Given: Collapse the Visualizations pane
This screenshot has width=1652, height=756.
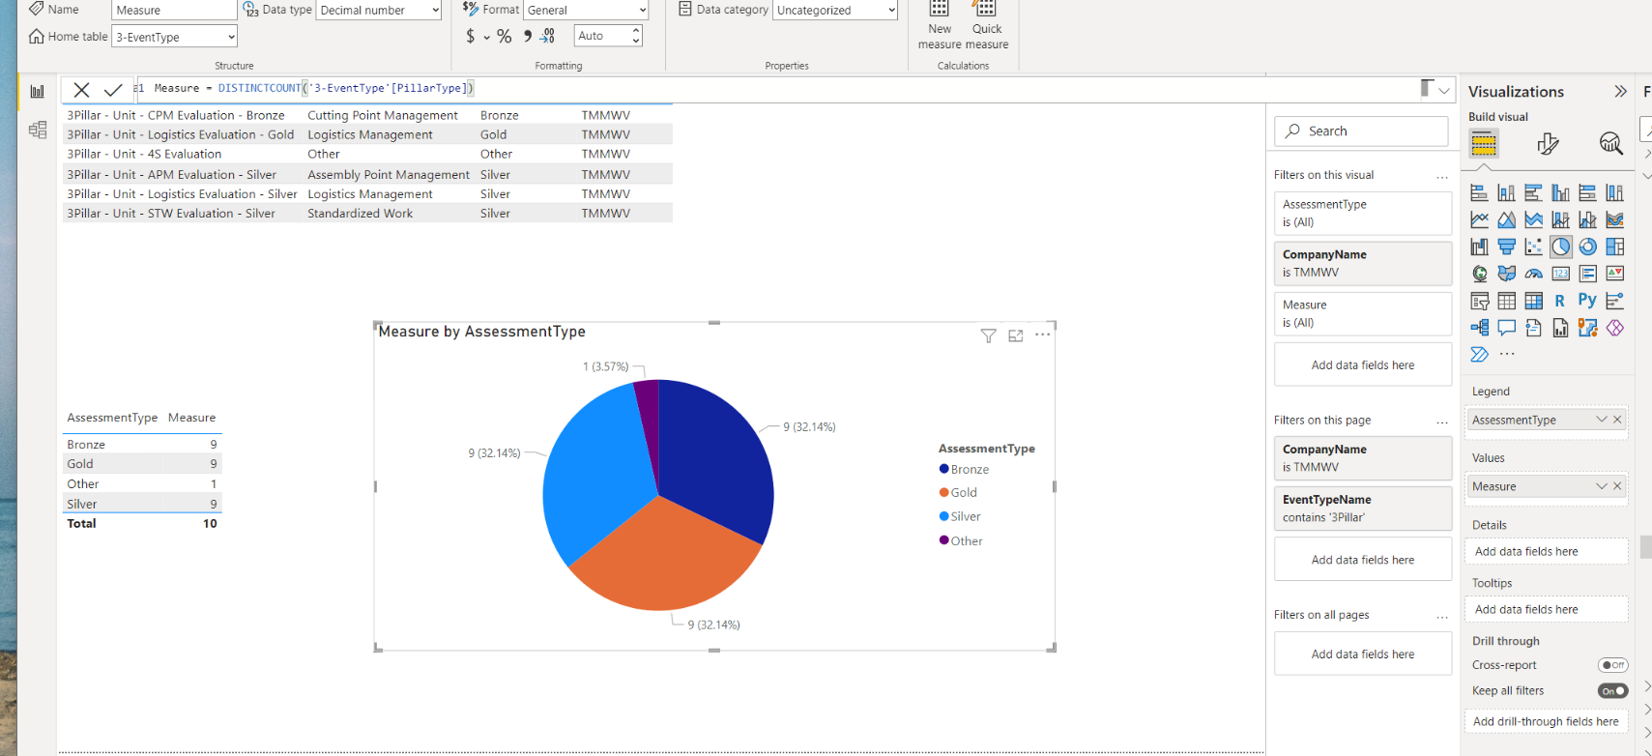Looking at the screenshot, I should point(1620,91).
